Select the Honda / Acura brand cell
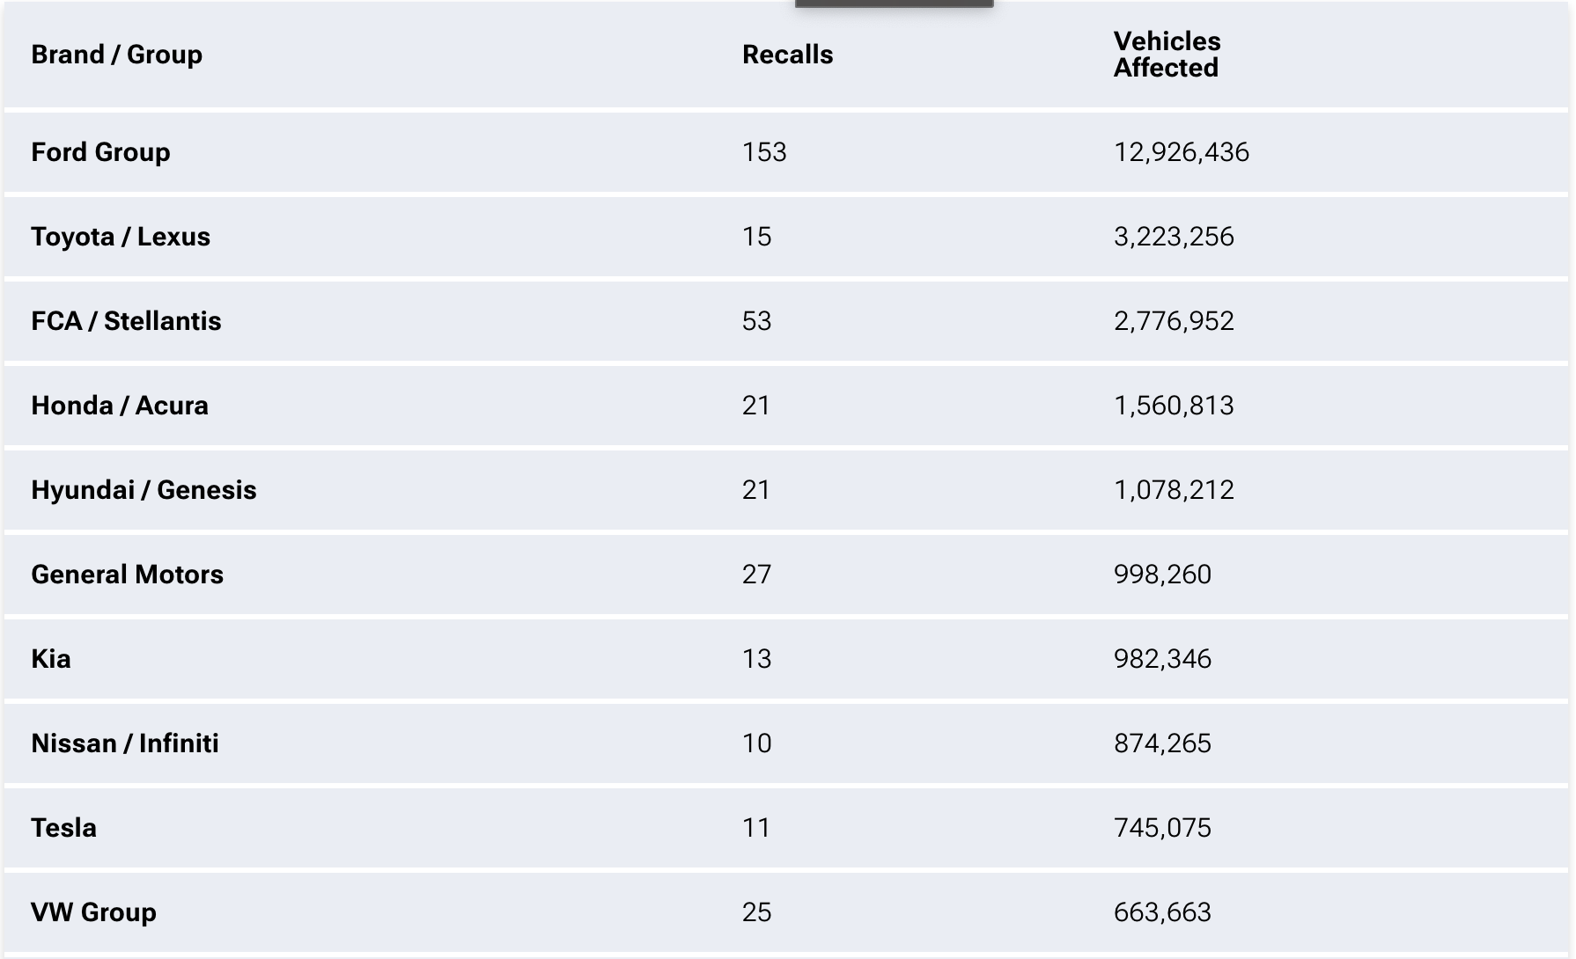The image size is (1576, 959). pyautogui.click(x=120, y=406)
